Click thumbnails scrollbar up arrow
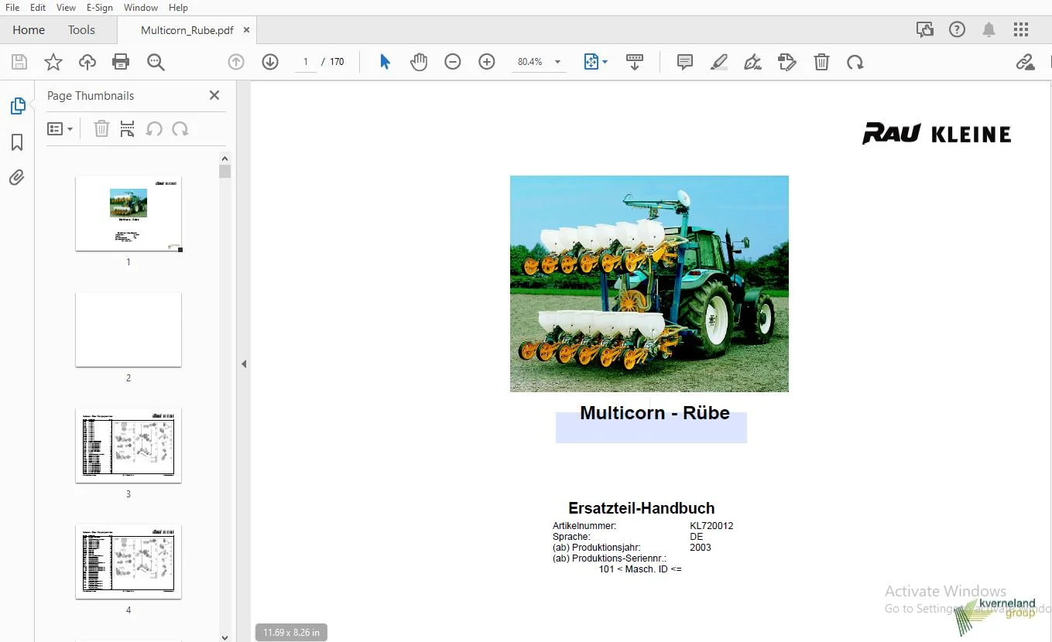This screenshot has width=1052, height=642. click(x=225, y=157)
